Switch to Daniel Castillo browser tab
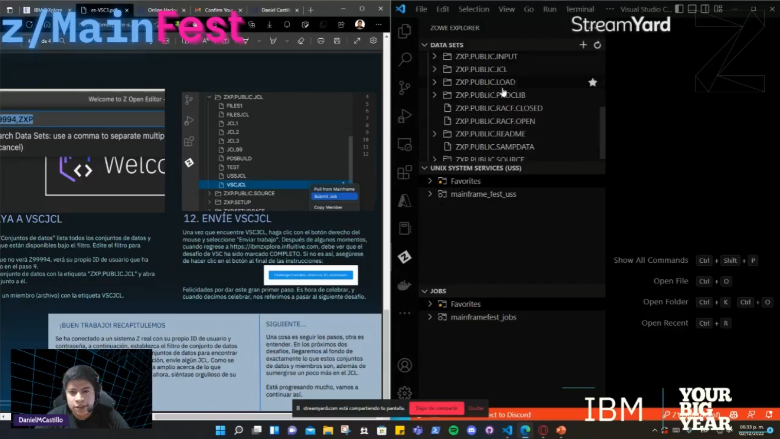The width and height of the screenshot is (780, 439). tap(275, 10)
